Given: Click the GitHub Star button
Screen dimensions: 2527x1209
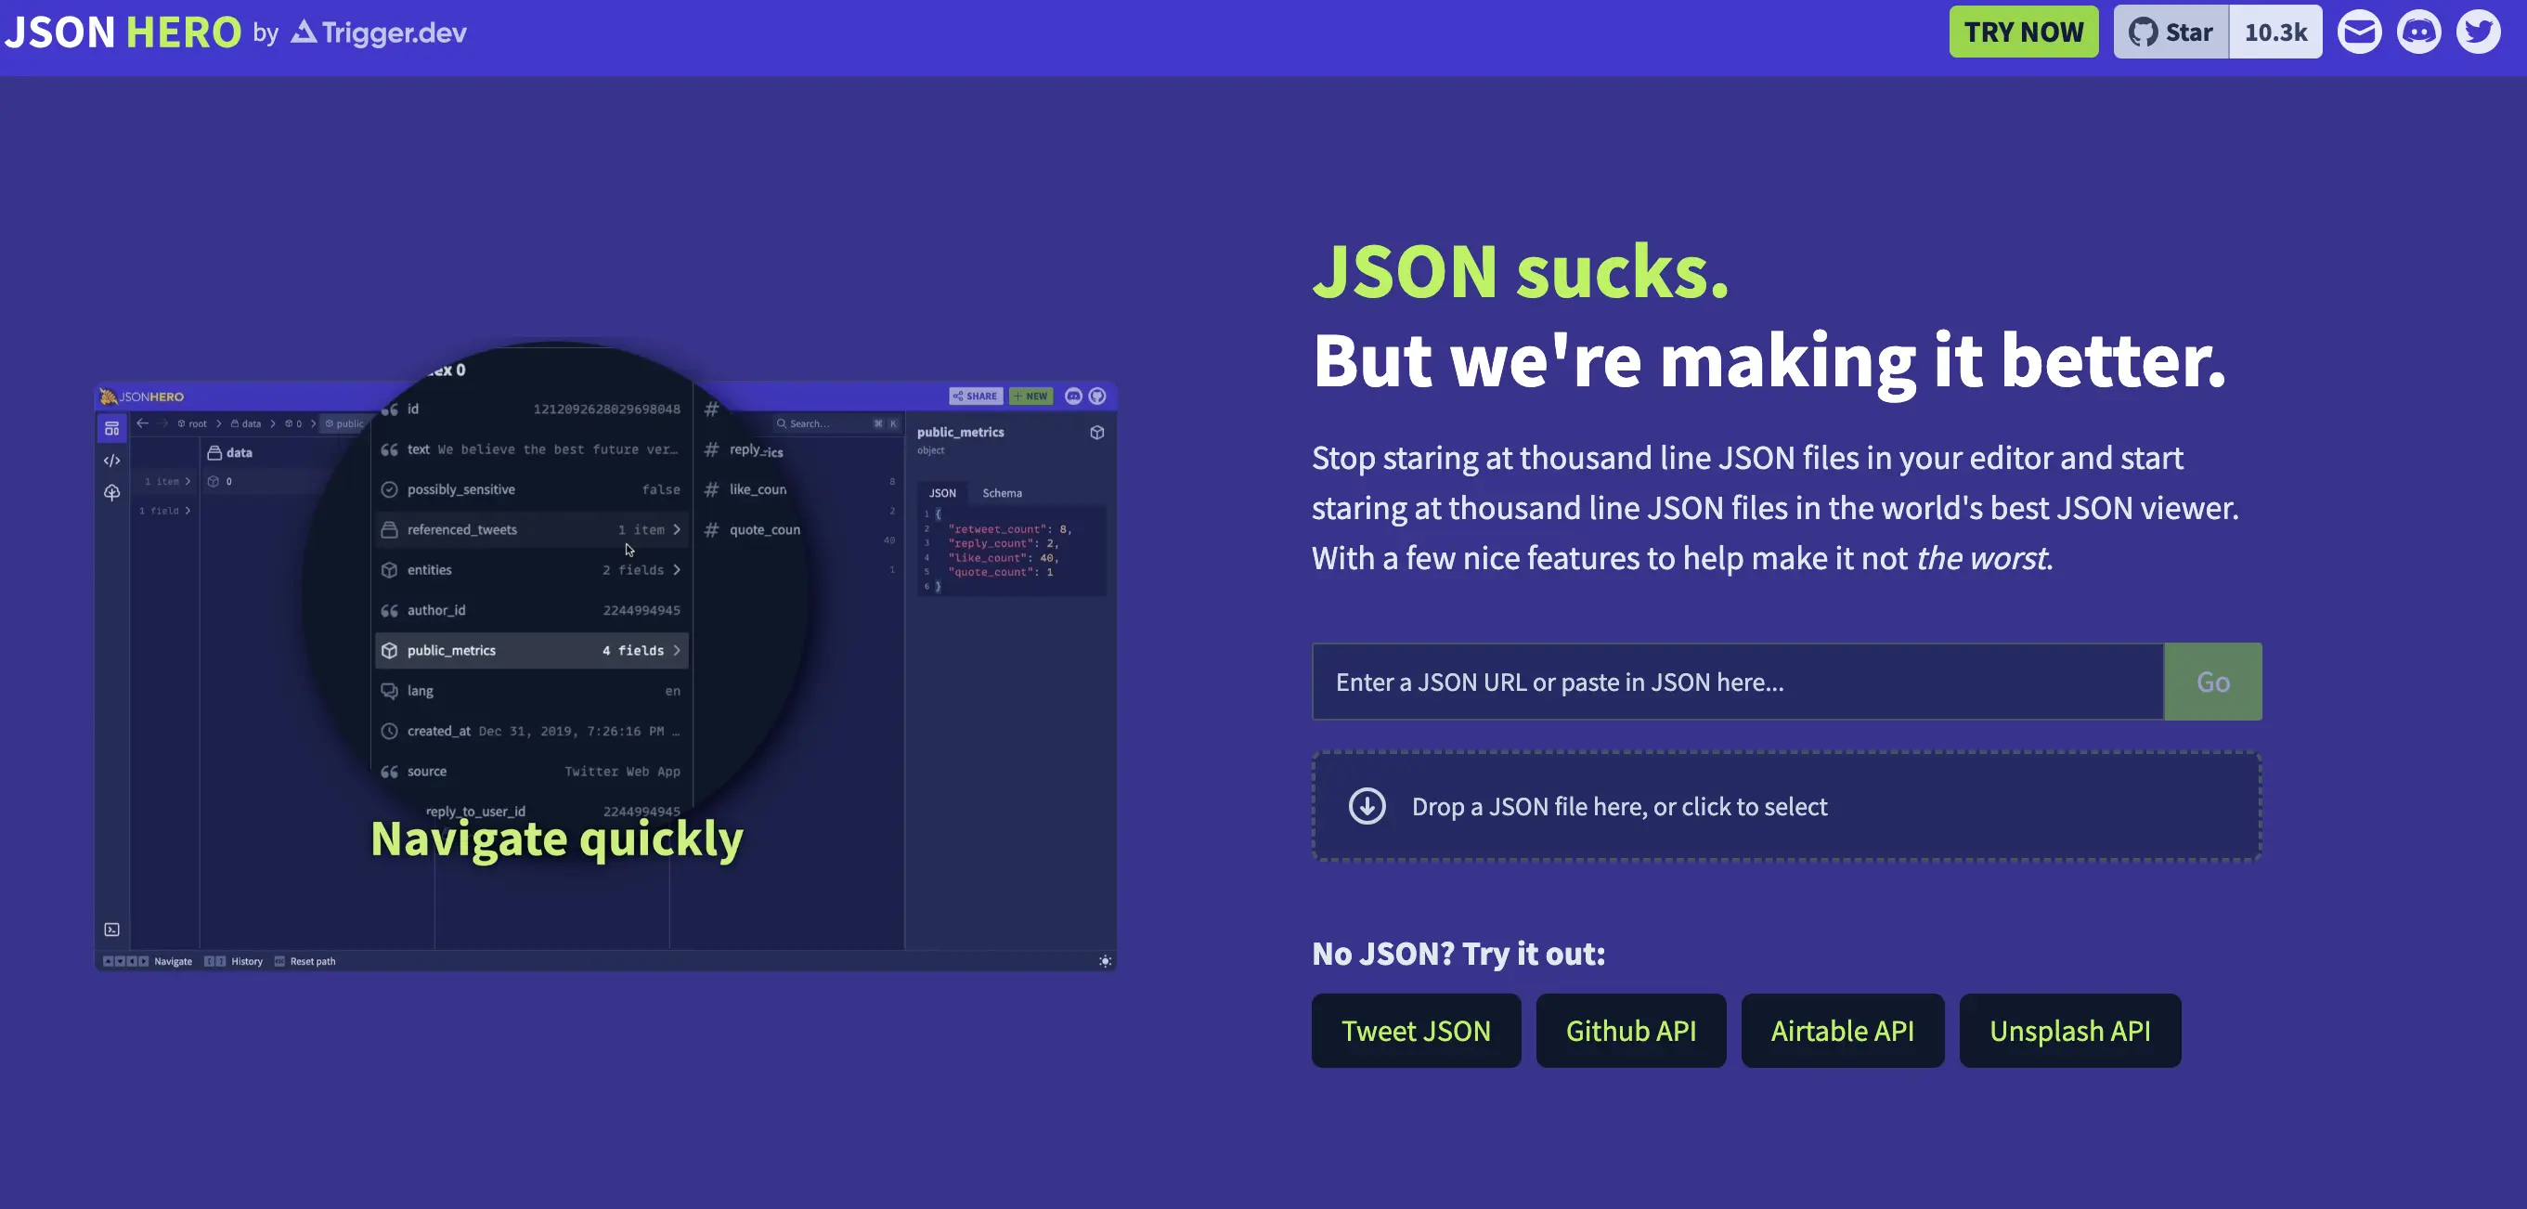Looking at the screenshot, I should [x=2171, y=32].
